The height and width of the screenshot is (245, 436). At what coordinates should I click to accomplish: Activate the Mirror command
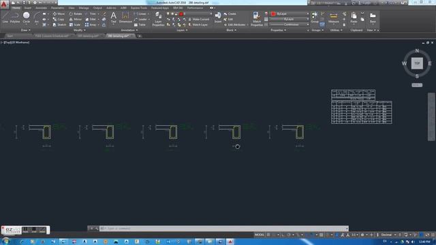[76, 19]
